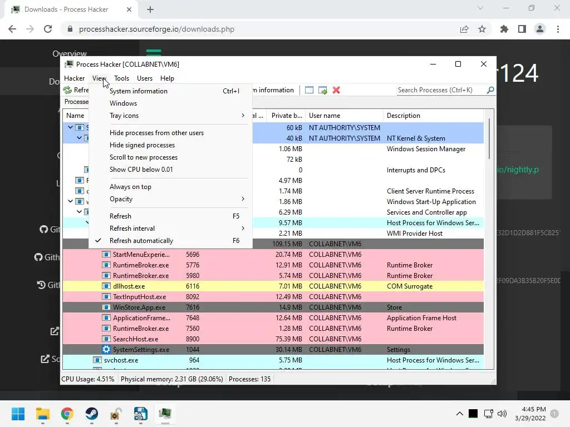This screenshot has width=570, height=427.
Task: Sort by the Description column header
Action: click(433, 116)
